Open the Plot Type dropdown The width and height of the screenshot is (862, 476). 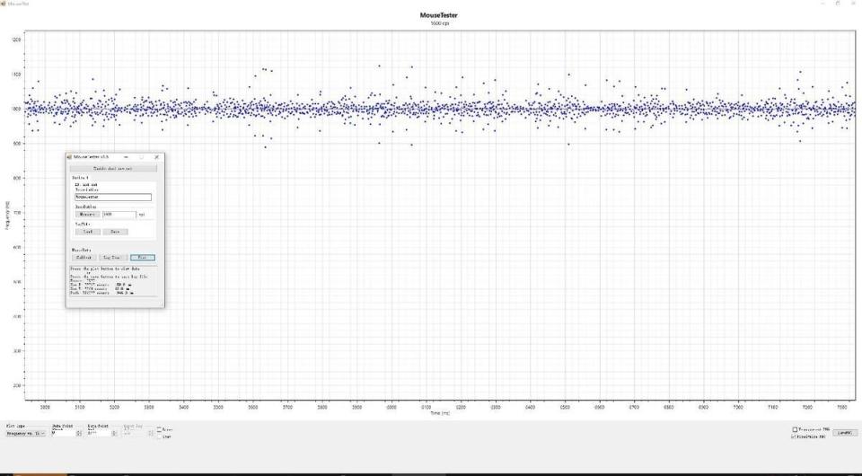[x=25, y=433]
